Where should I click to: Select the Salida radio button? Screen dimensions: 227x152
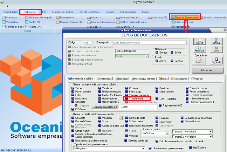point(172,53)
